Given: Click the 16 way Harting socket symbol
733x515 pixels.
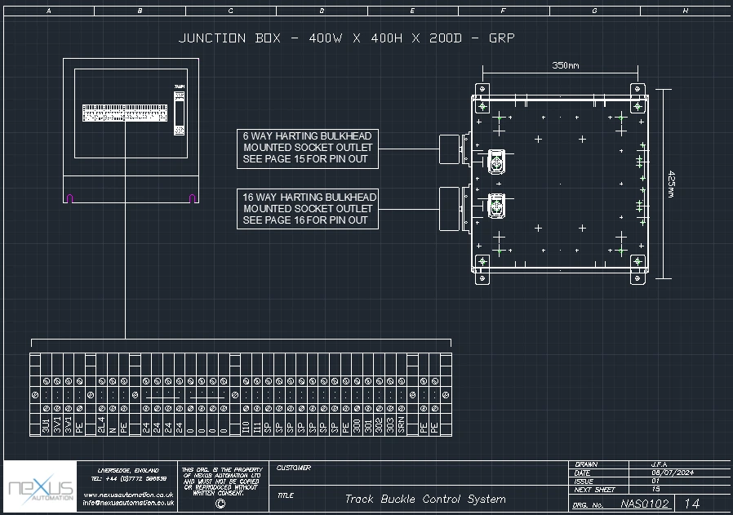Looking at the screenshot, I should pyautogui.click(x=495, y=206).
